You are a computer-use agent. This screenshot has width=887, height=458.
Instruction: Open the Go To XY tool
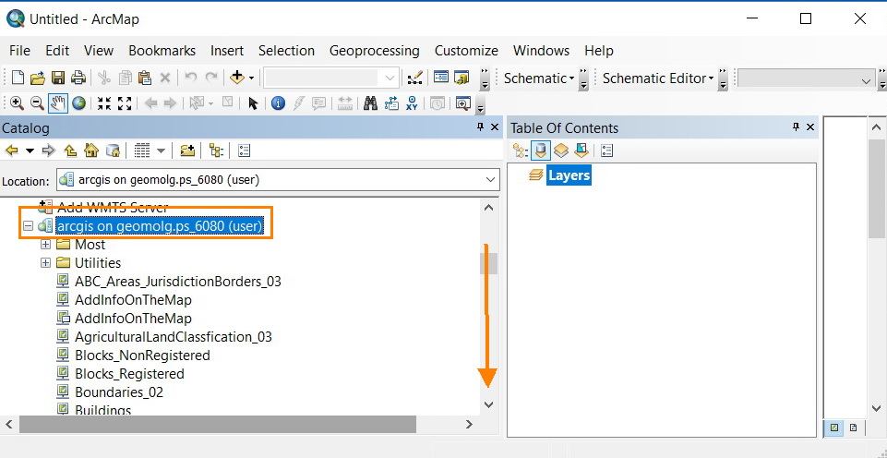coord(412,103)
